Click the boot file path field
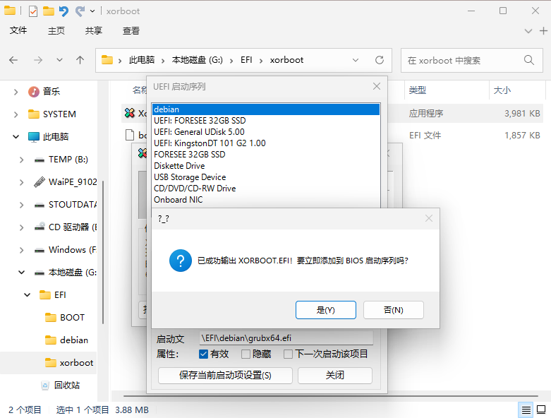Image resolution: width=551 pixels, height=418 pixels. coord(286,338)
